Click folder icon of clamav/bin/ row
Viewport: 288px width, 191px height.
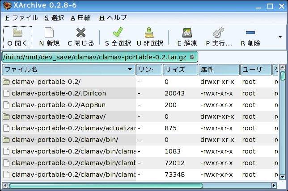coord(6,140)
